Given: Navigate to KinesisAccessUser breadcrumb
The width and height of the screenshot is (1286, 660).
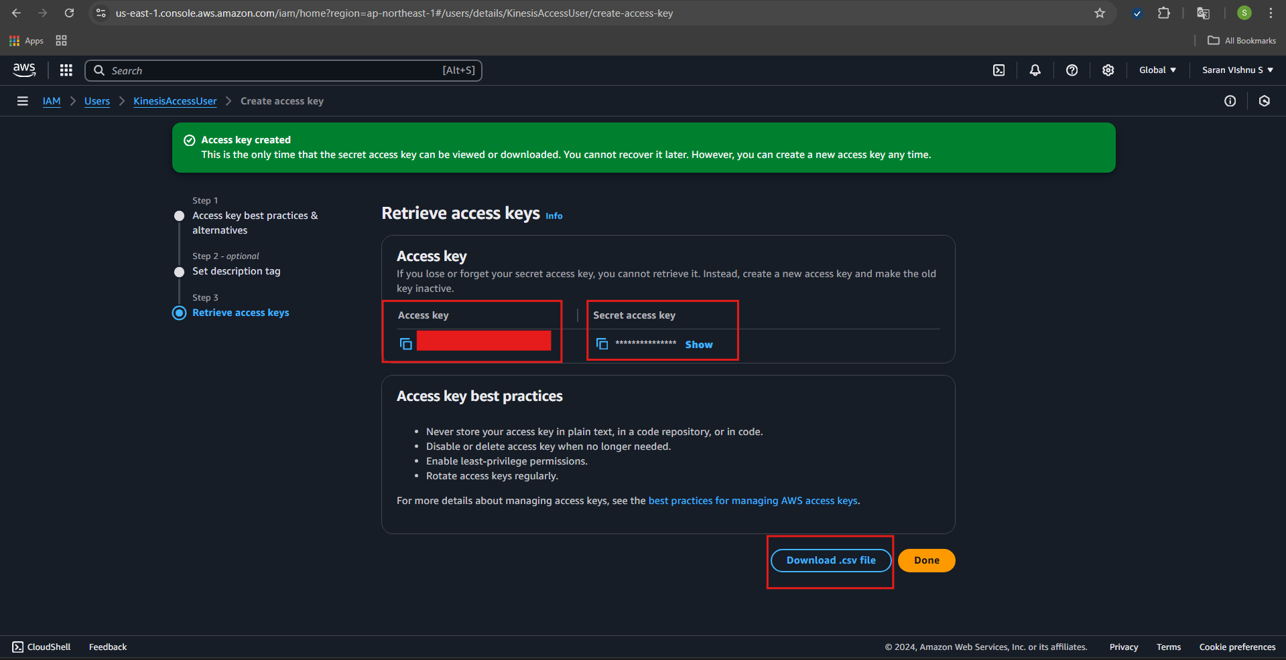Looking at the screenshot, I should (x=175, y=101).
